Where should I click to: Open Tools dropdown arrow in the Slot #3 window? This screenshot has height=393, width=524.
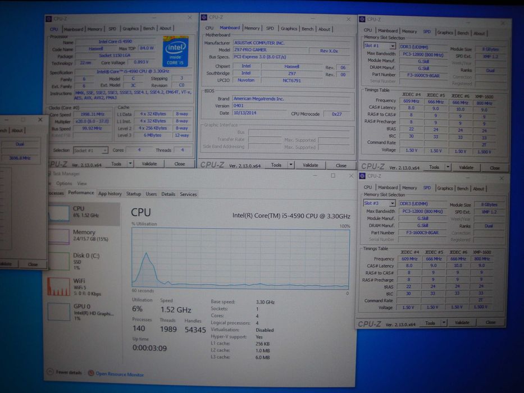click(x=444, y=323)
